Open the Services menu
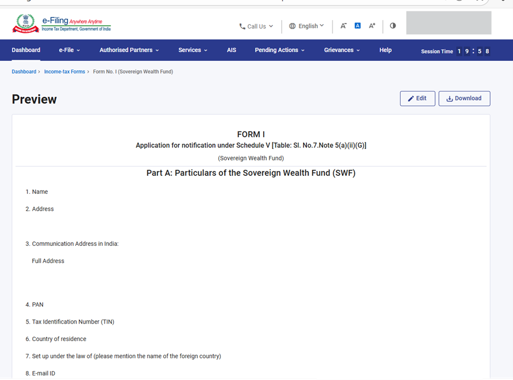 click(x=192, y=50)
